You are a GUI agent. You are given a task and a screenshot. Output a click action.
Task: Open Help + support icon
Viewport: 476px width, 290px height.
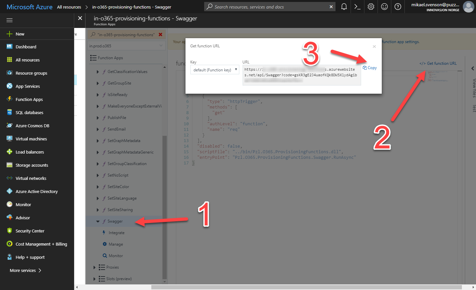point(10,257)
